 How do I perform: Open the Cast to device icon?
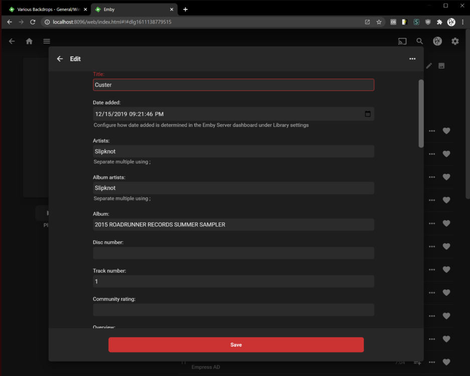point(402,41)
